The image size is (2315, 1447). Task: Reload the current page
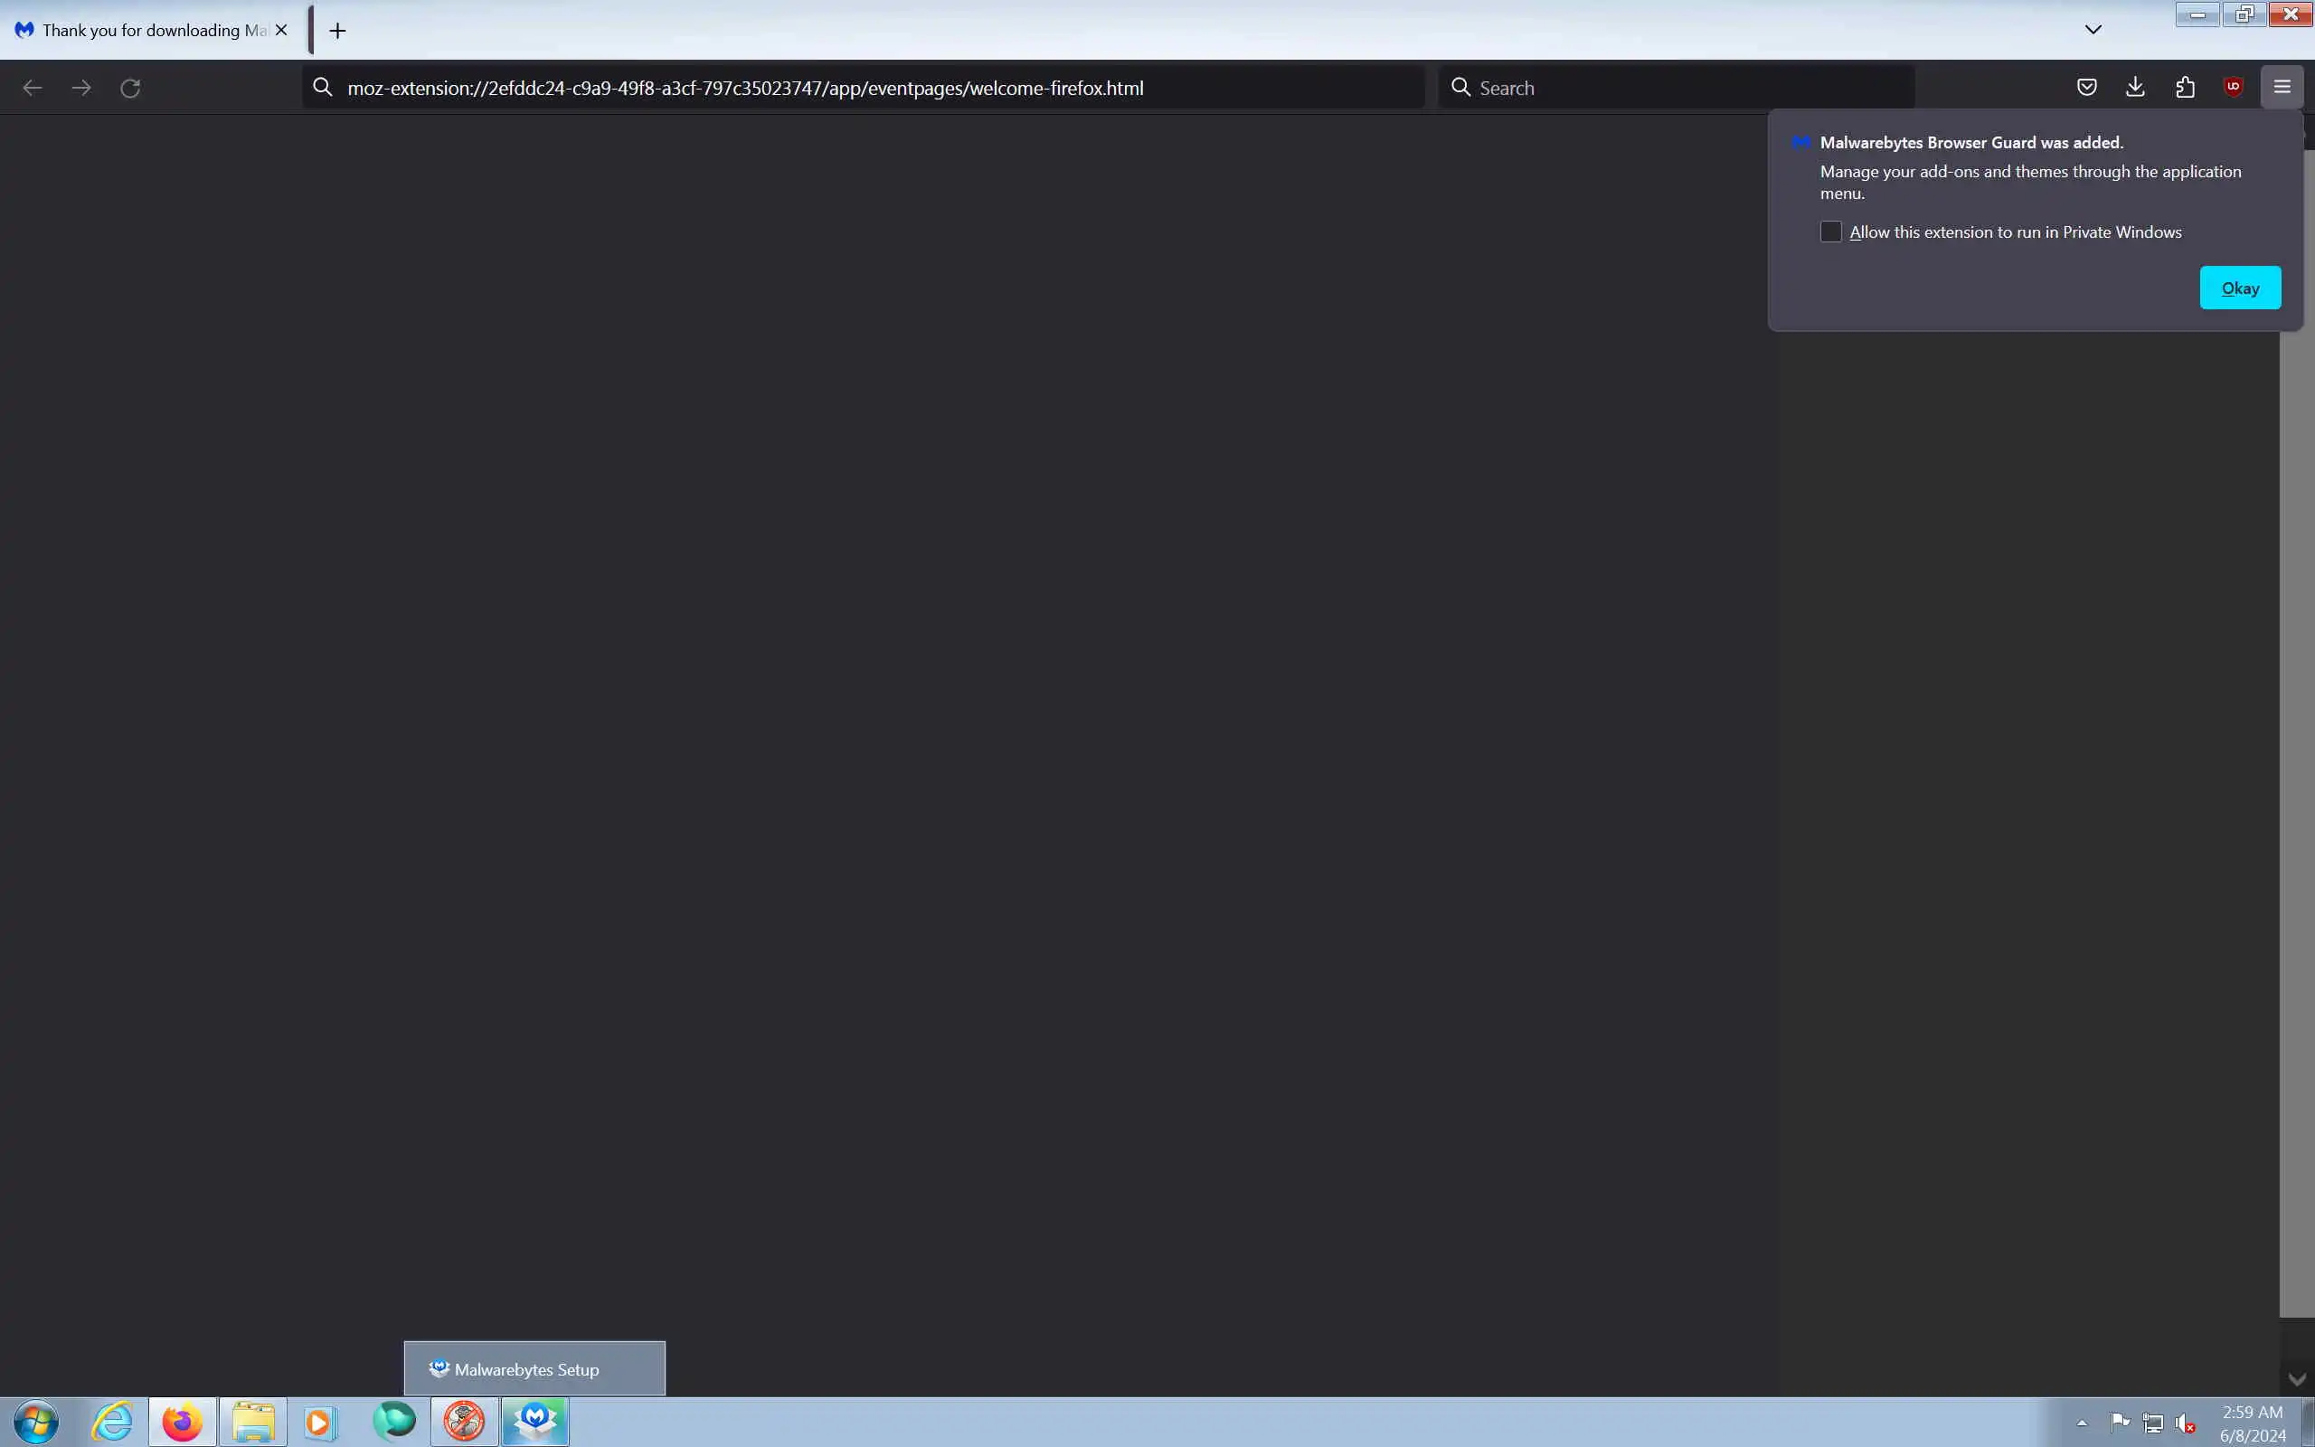tap(130, 88)
